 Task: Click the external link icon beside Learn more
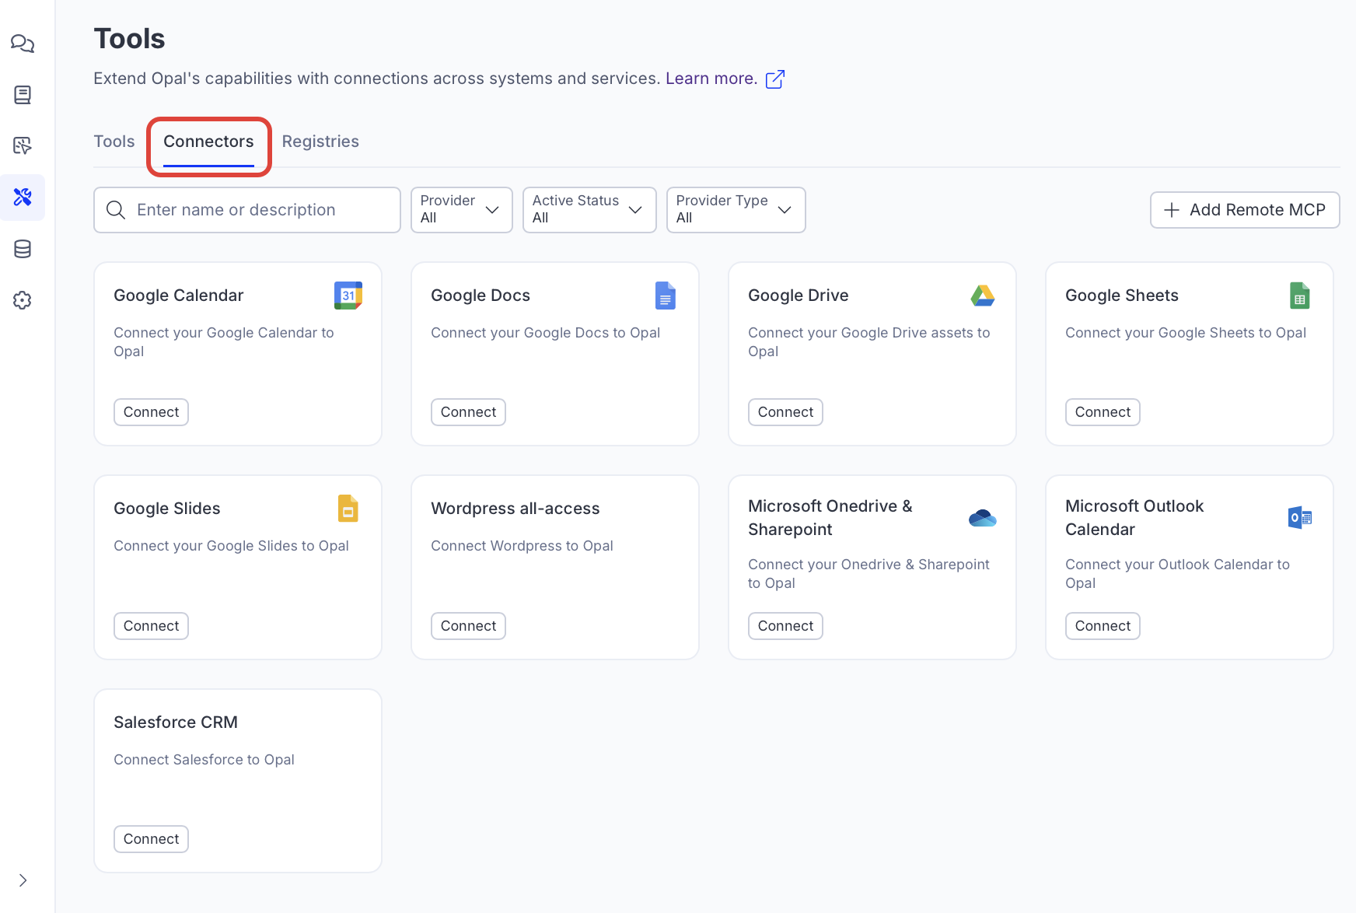[775, 79]
